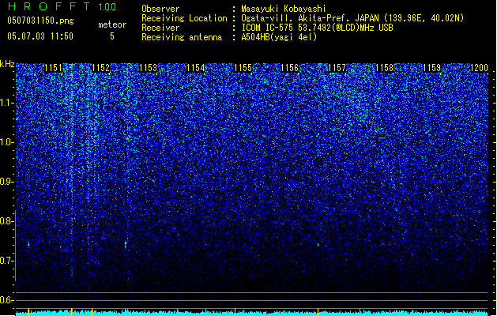Viewport: 497px width, 316px height.
Task: Click the 0.8 frequency axis label
Action: [7, 221]
